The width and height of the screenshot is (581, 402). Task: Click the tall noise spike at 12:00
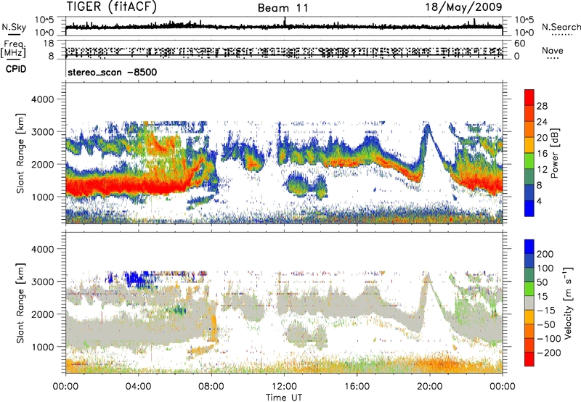tap(285, 22)
